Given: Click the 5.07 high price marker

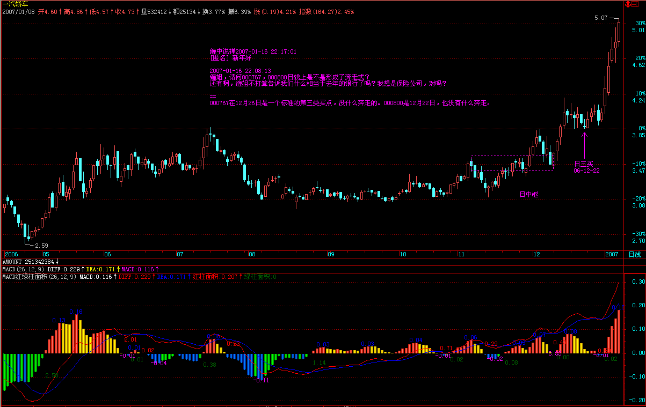Looking at the screenshot, I should (x=600, y=18).
